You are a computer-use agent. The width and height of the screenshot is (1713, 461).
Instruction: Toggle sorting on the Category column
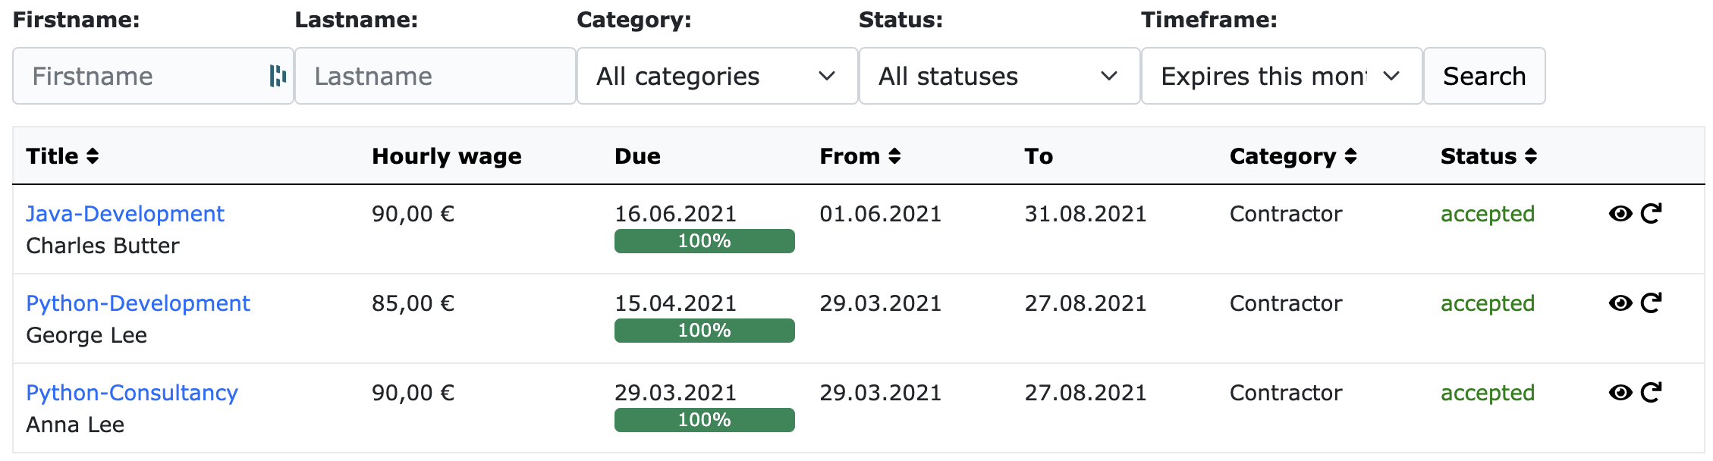1293,155
